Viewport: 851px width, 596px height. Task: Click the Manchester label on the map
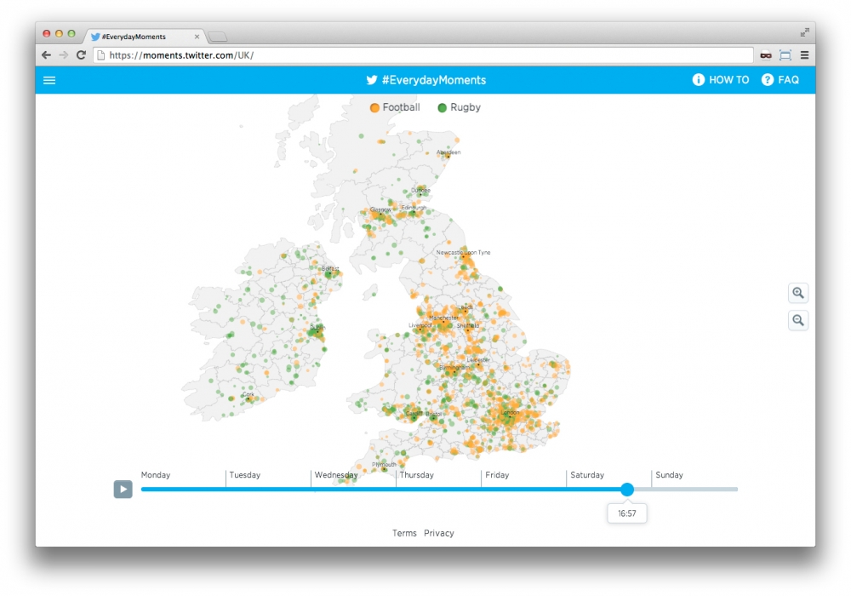pyautogui.click(x=443, y=318)
